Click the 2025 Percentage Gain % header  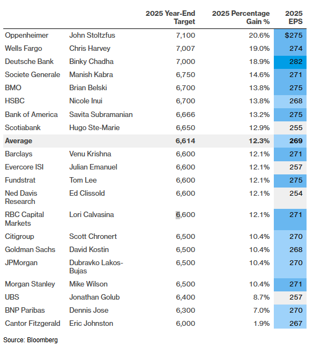(x=241, y=17)
